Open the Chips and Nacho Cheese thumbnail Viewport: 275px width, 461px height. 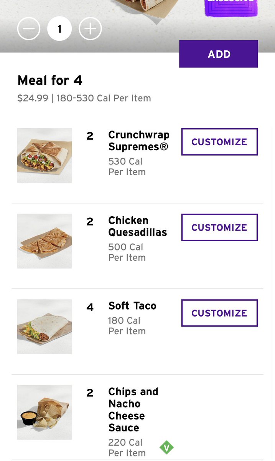44,412
